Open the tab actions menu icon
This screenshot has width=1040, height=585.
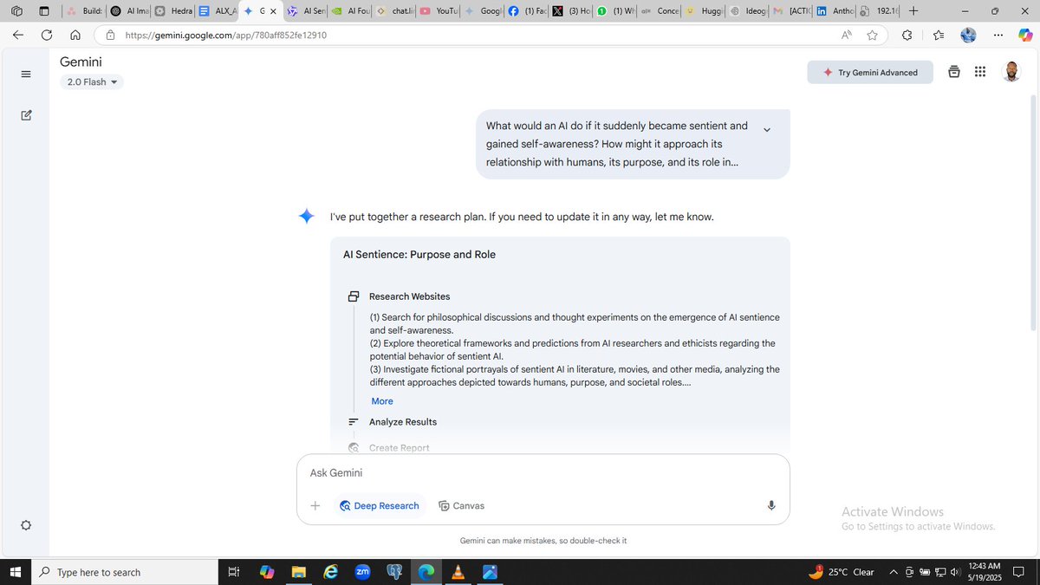pos(44,11)
